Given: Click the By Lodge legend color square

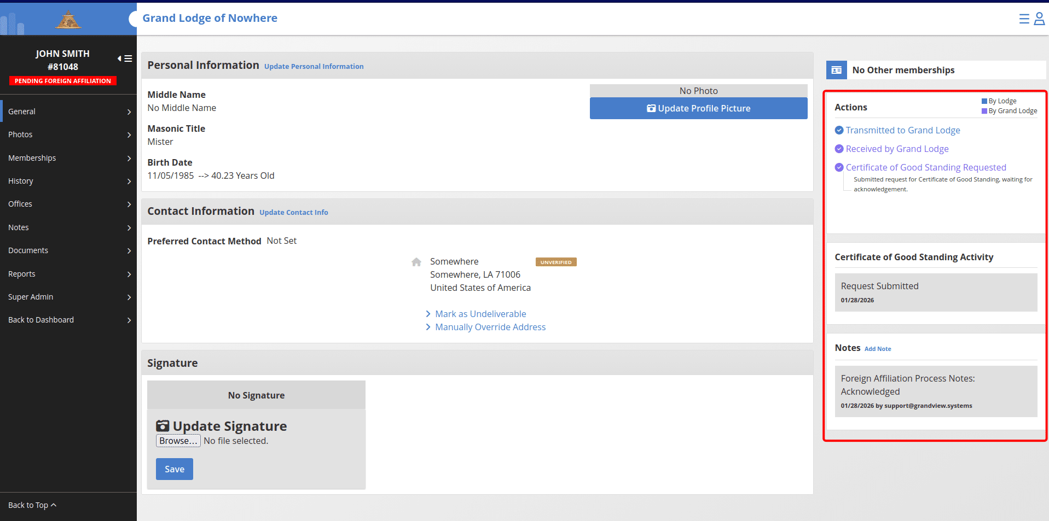Looking at the screenshot, I should 984,101.
